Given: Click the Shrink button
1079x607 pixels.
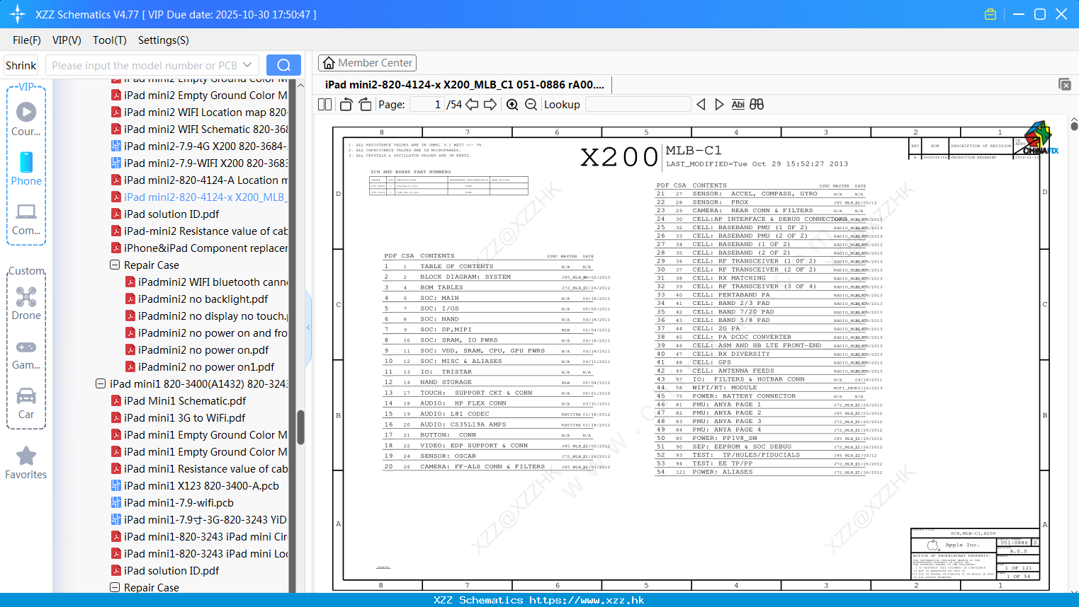Looking at the screenshot, I should (21, 65).
